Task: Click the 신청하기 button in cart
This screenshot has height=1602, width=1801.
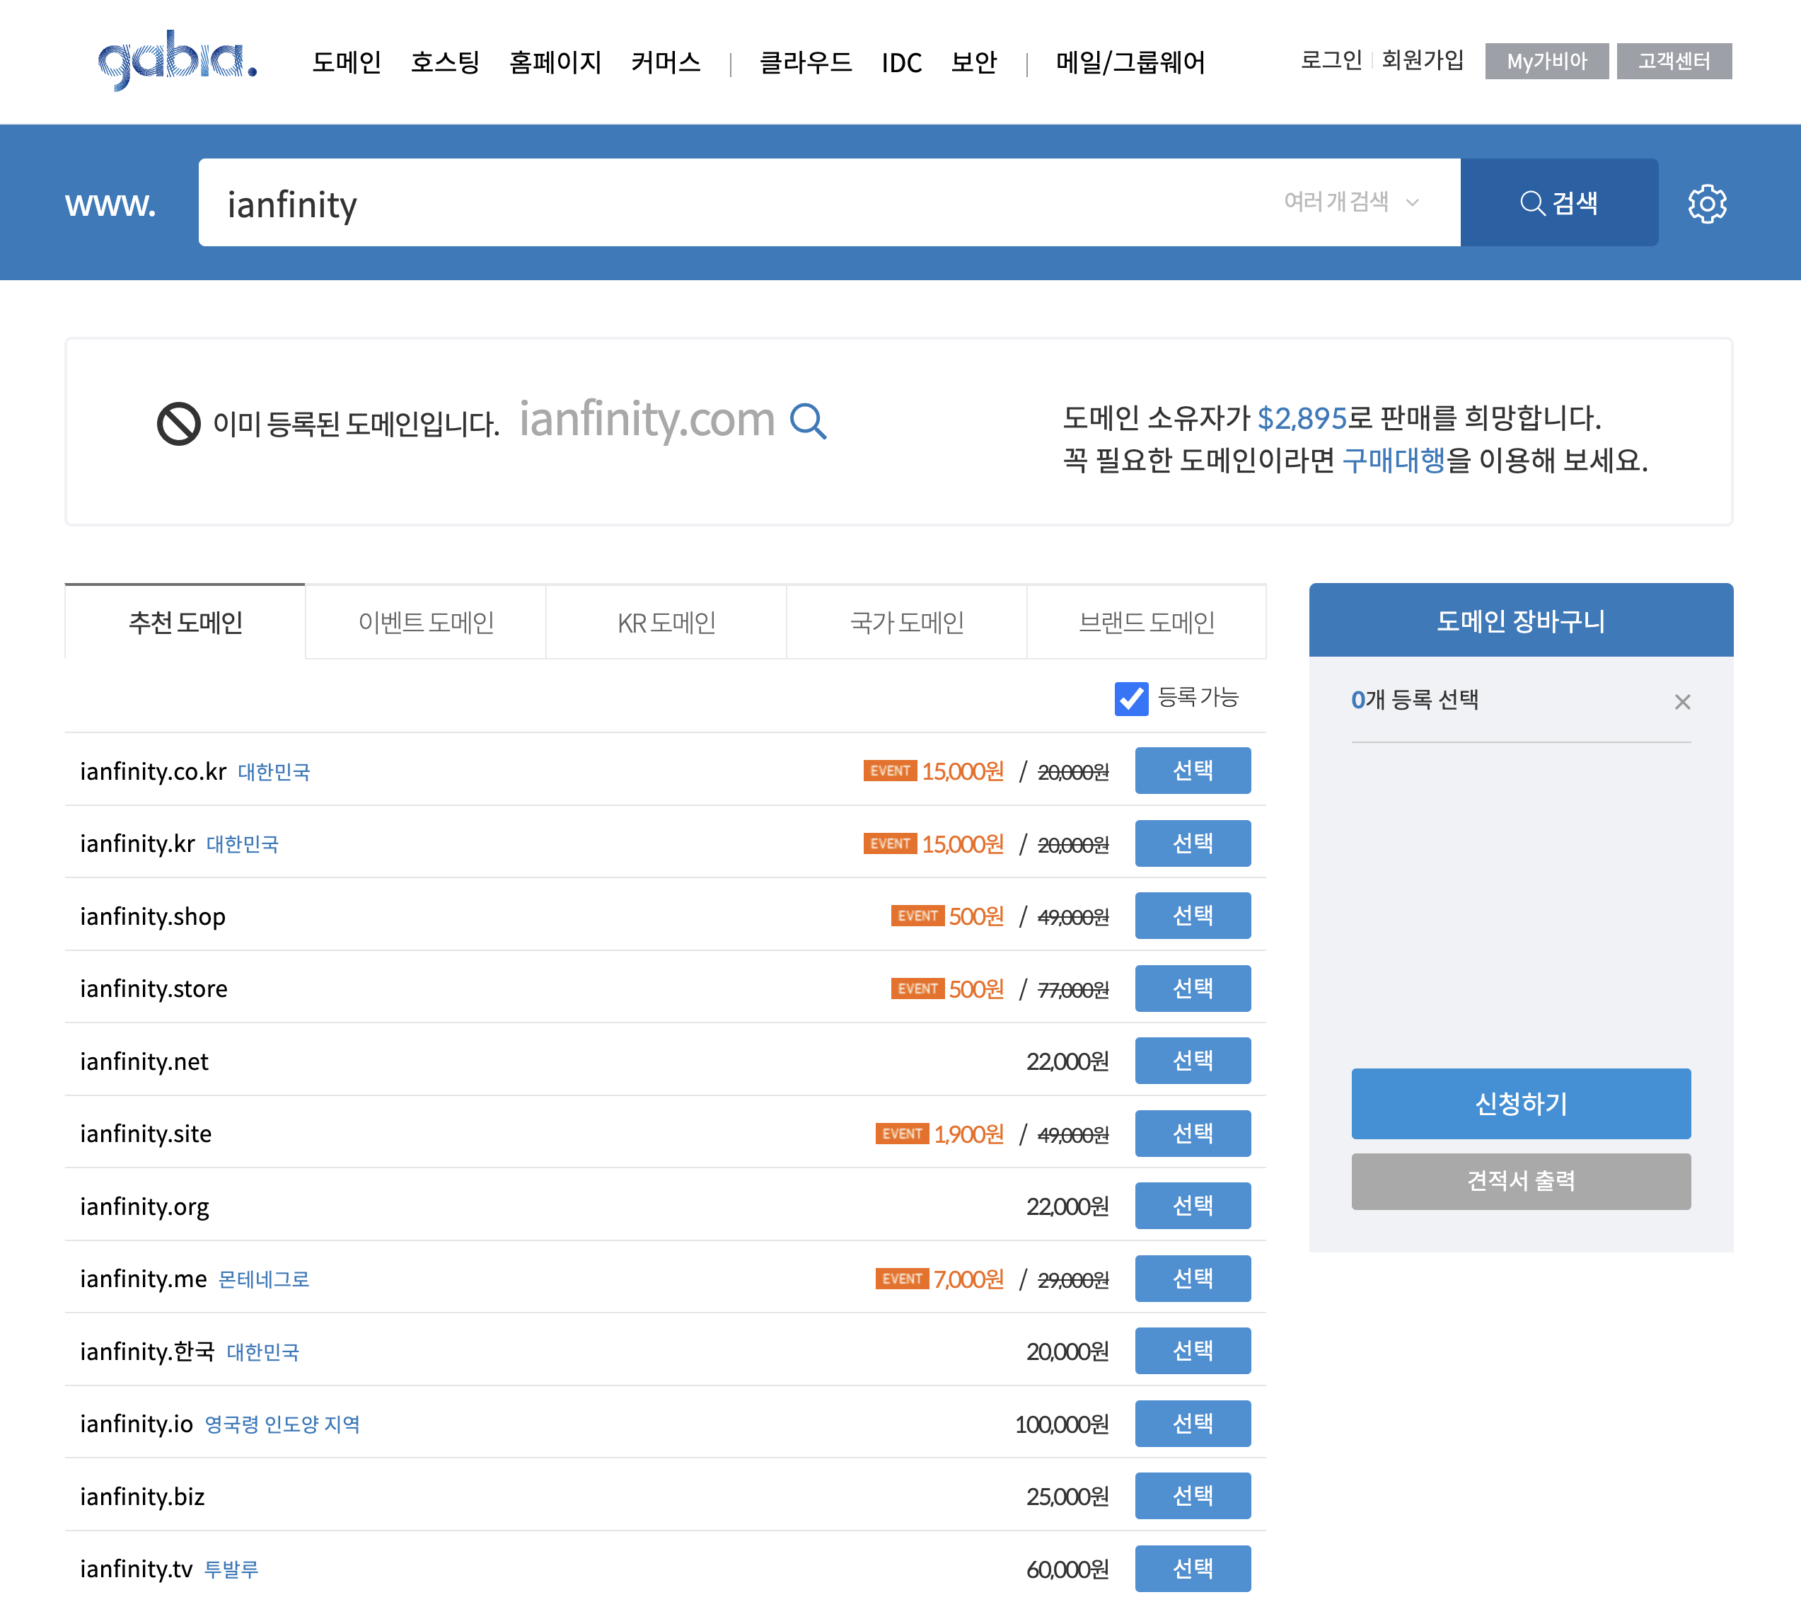Action: point(1521,1103)
